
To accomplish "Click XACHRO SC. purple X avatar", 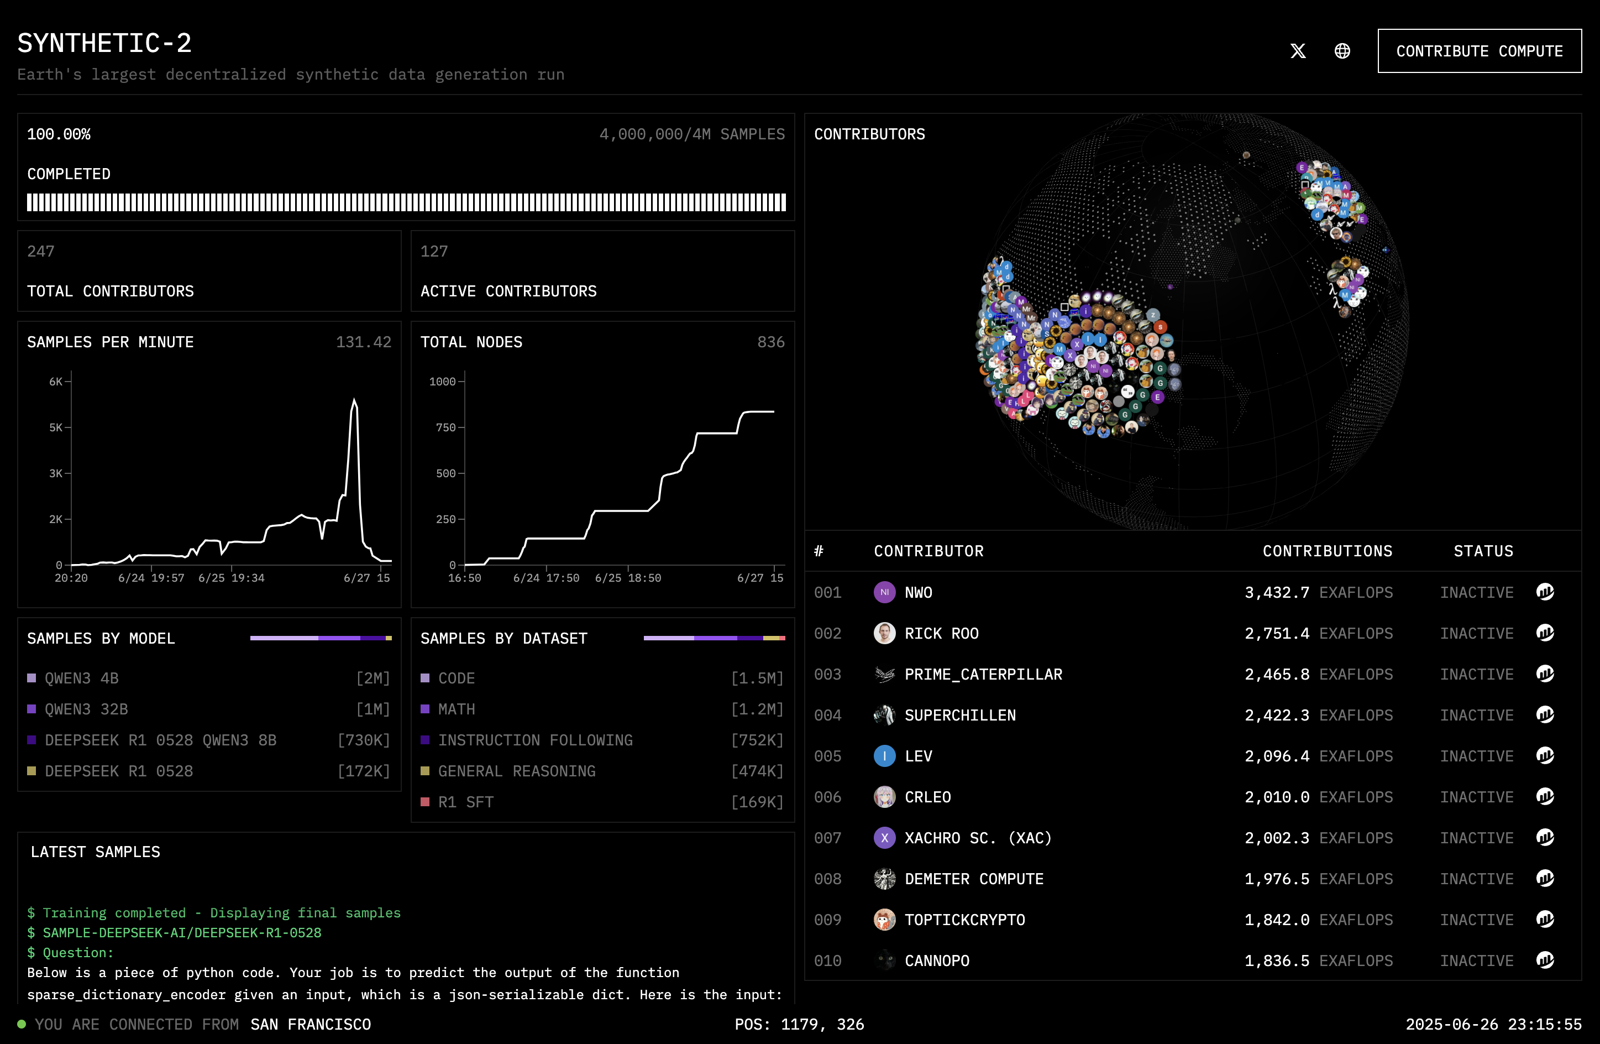I will [x=884, y=838].
